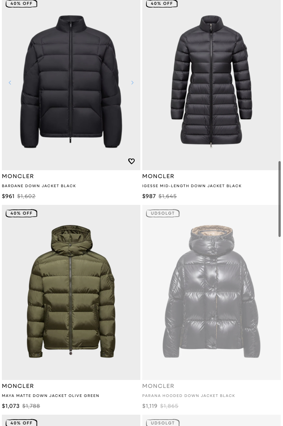Click the Bardane Down Jacket Black title
The width and height of the screenshot is (283, 426).
[x=39, y=186]
